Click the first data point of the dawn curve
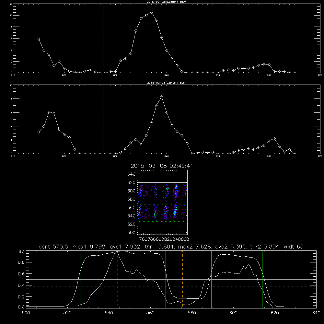Viewport: 324px width, 324px height. pos(39,39)
